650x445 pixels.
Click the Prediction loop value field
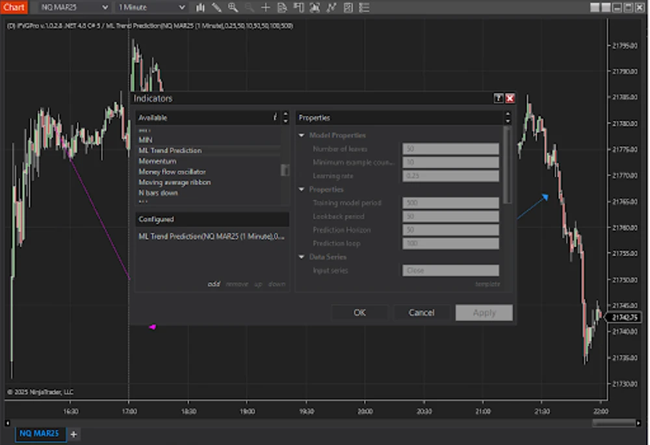tap(450, 243)
